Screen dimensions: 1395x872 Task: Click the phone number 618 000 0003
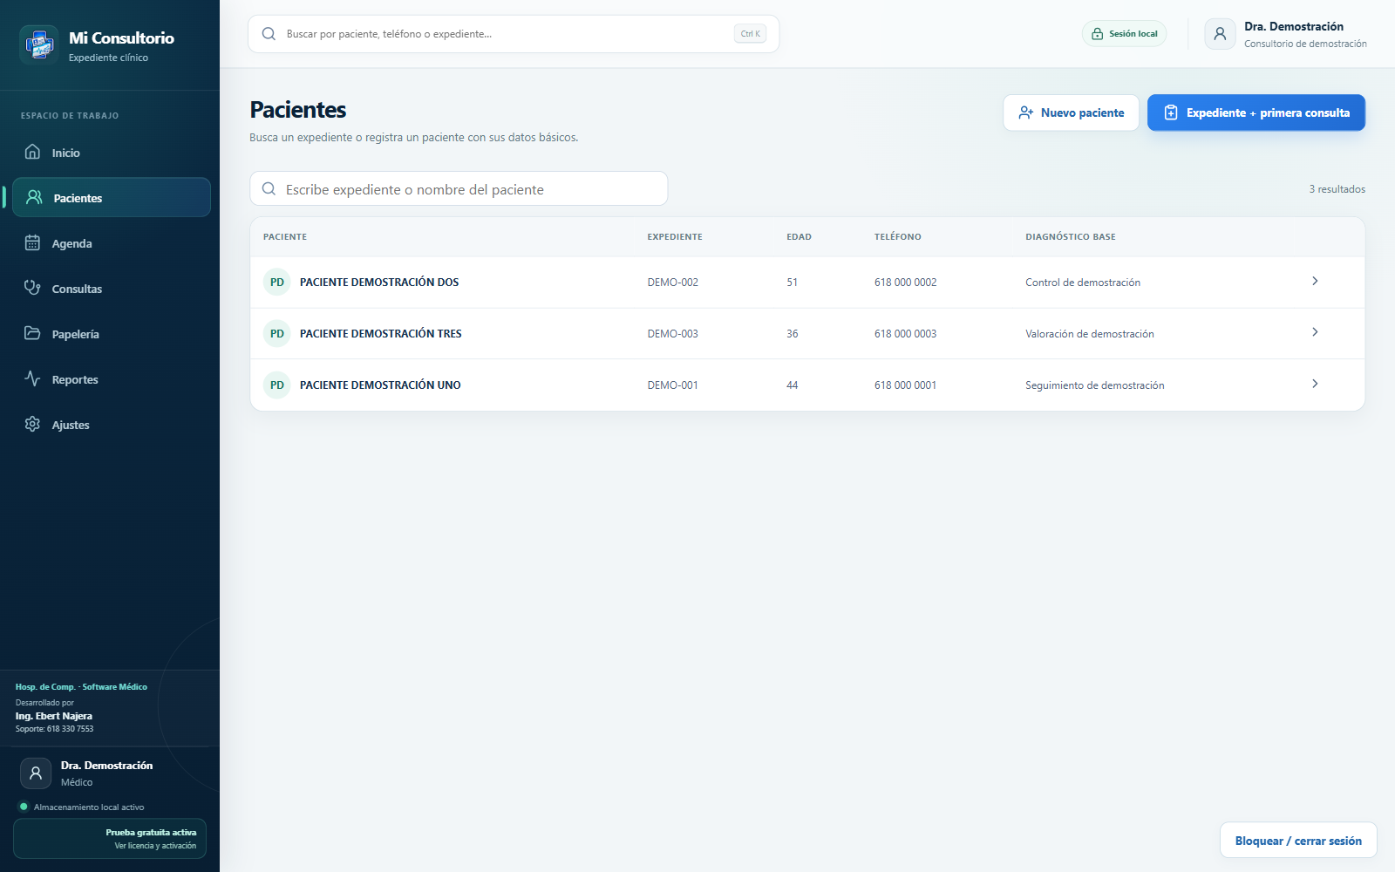pyautogui.click(x=906, y=334)
